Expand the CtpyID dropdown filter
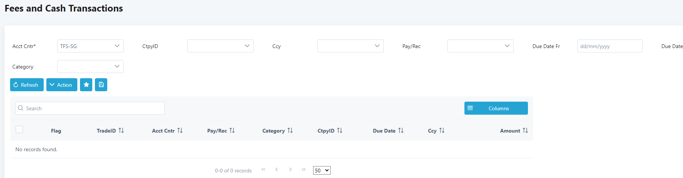Screen dimensions: 683x178 click(220, 46)
